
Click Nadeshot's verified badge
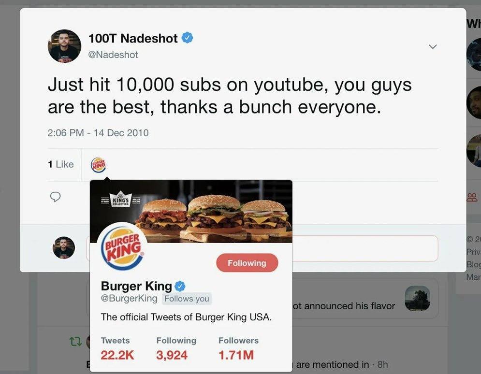[188, 38]
